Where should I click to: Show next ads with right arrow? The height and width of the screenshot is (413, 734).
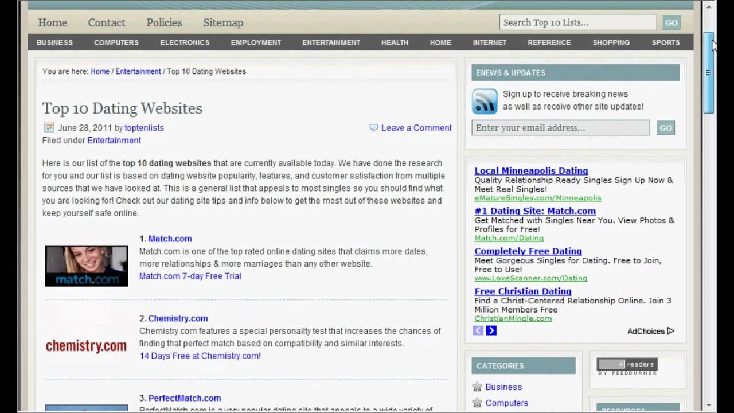[491, 330]
